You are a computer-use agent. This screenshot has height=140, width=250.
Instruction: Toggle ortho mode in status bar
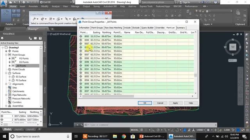click(x=154, y=130)
